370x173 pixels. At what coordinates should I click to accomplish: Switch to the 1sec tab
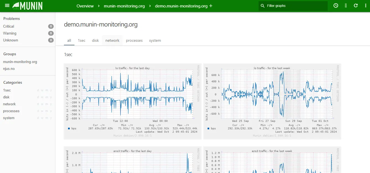(x=82, y=40)
